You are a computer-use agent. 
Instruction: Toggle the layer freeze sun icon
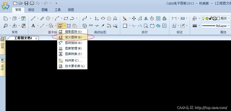(207, 18)
